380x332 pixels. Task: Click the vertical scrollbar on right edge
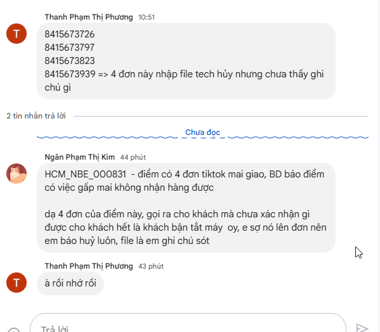[378, 166]
